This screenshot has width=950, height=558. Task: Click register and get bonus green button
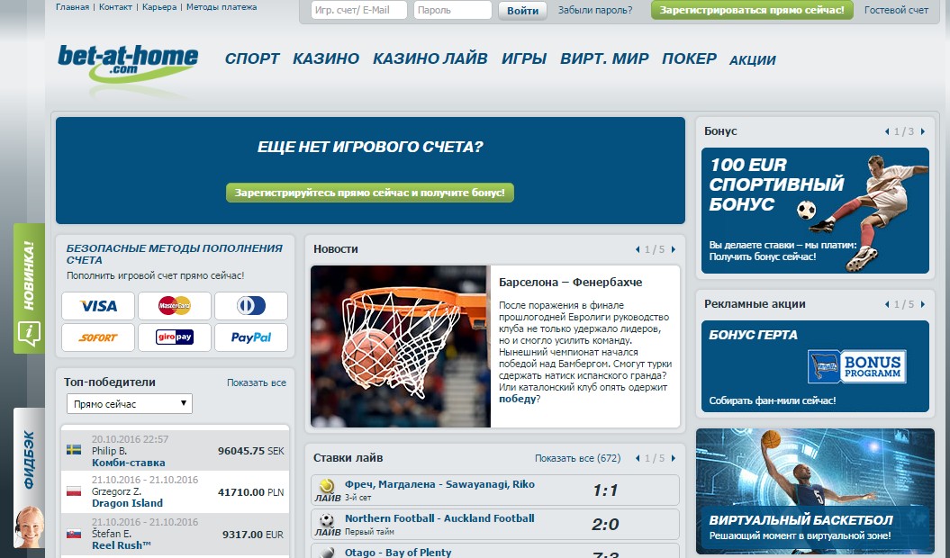tap(369, 193)
